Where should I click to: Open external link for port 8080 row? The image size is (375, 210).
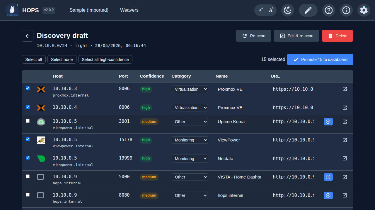pyautogui.click(x=345, y=195)
